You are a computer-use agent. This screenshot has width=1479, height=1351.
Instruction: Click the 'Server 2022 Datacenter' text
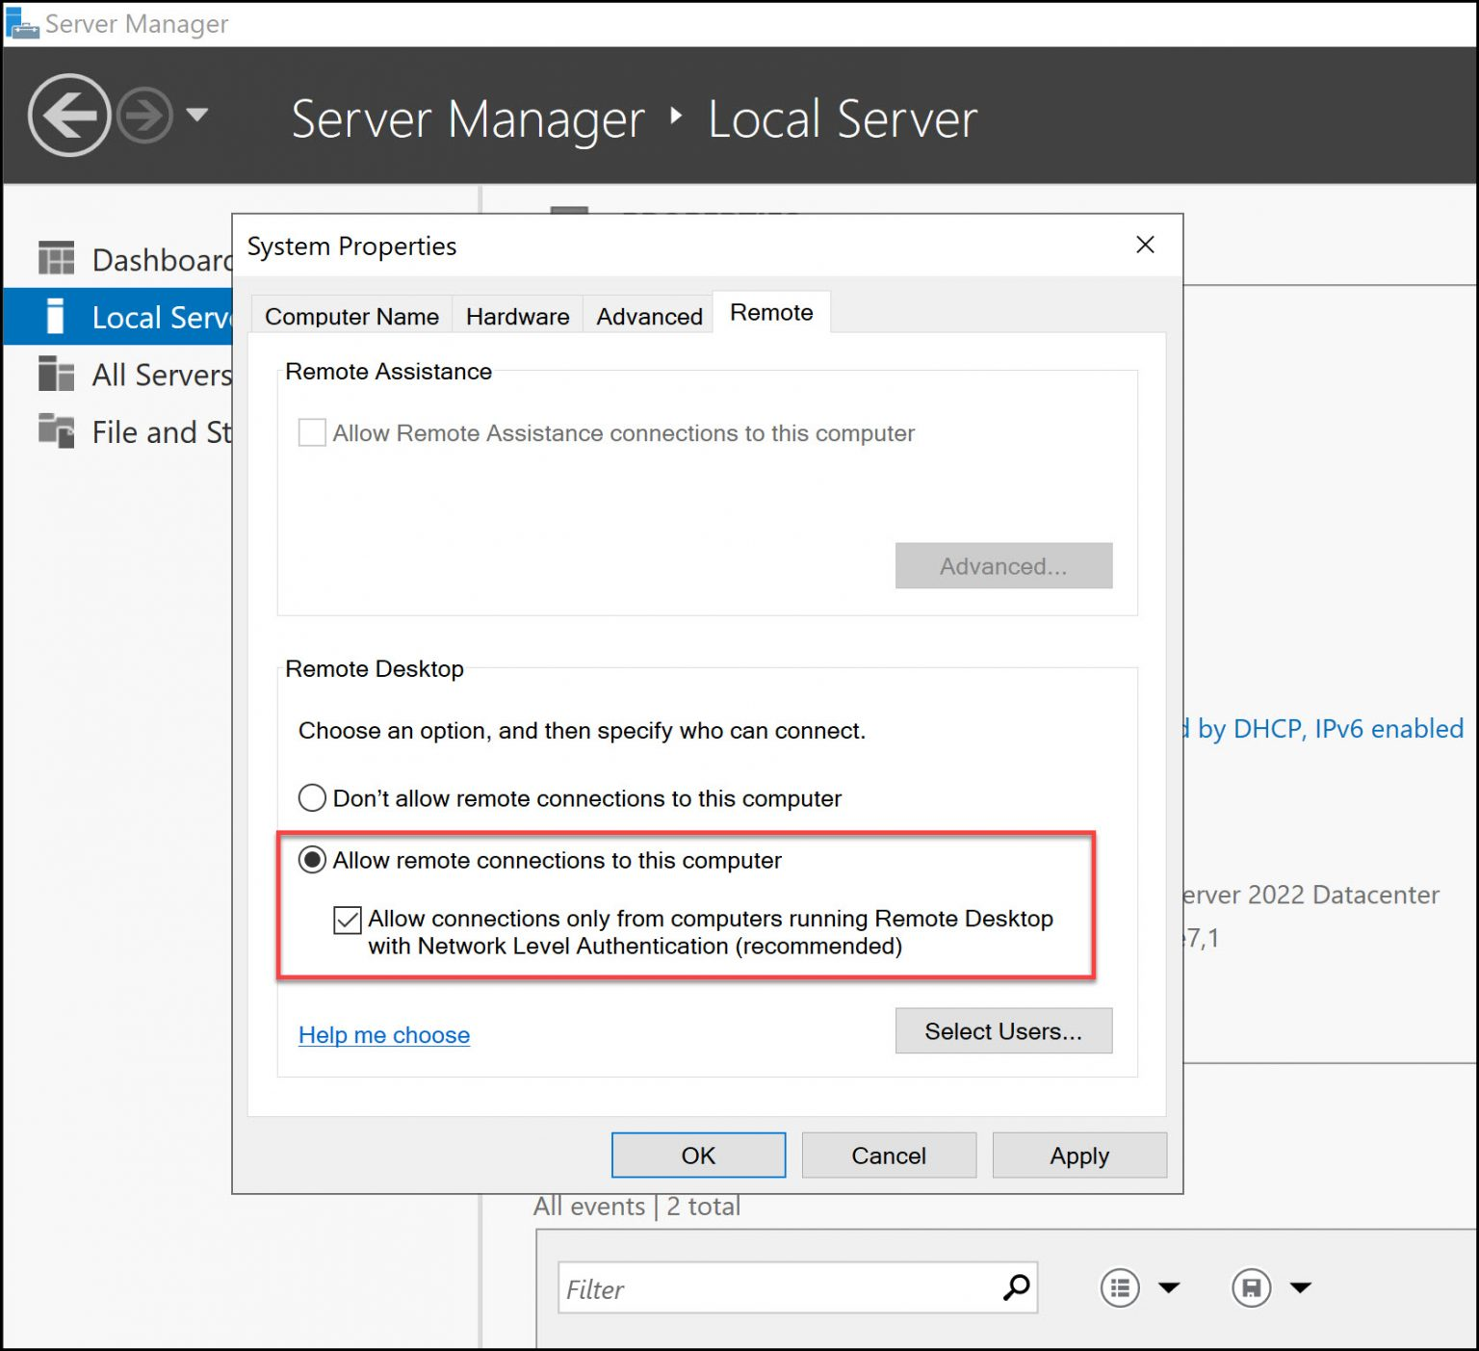click(x=1311, y=895)
